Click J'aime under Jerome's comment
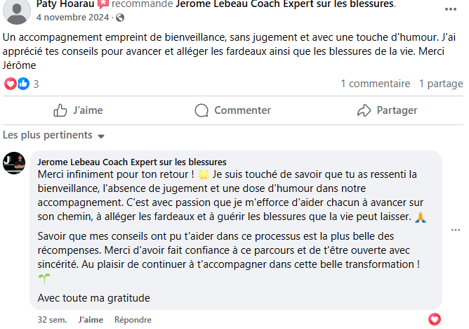Image resolution: width=469 pixels, height=329 pixels. (x=91, y=319)
